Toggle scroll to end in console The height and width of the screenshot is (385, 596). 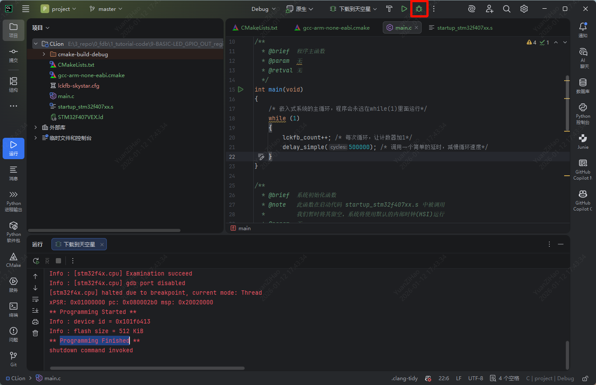pos(35,310)
